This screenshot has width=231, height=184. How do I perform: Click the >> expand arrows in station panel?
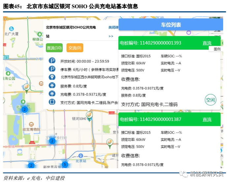click(111, 36)
